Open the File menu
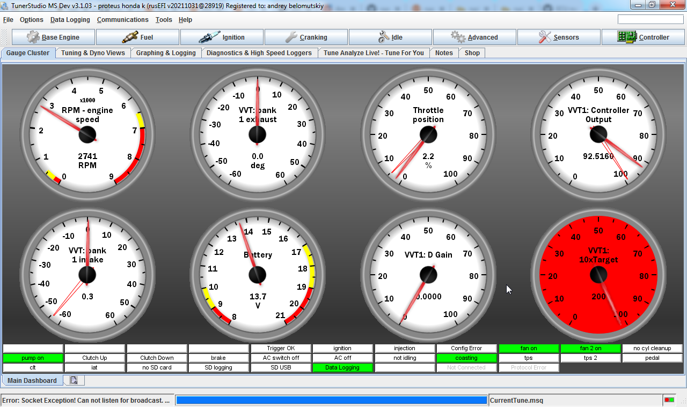Image resolution: width=687 pixels, height=407 pixels. (8, 20)
